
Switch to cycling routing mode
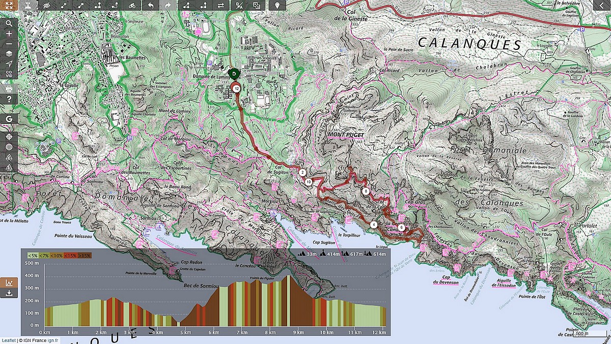click(x=132, y=6)
